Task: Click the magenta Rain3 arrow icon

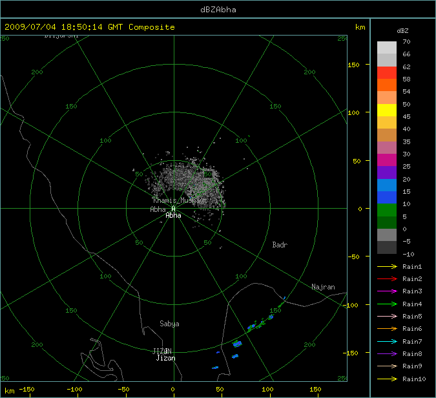Action: click(387, 291)
